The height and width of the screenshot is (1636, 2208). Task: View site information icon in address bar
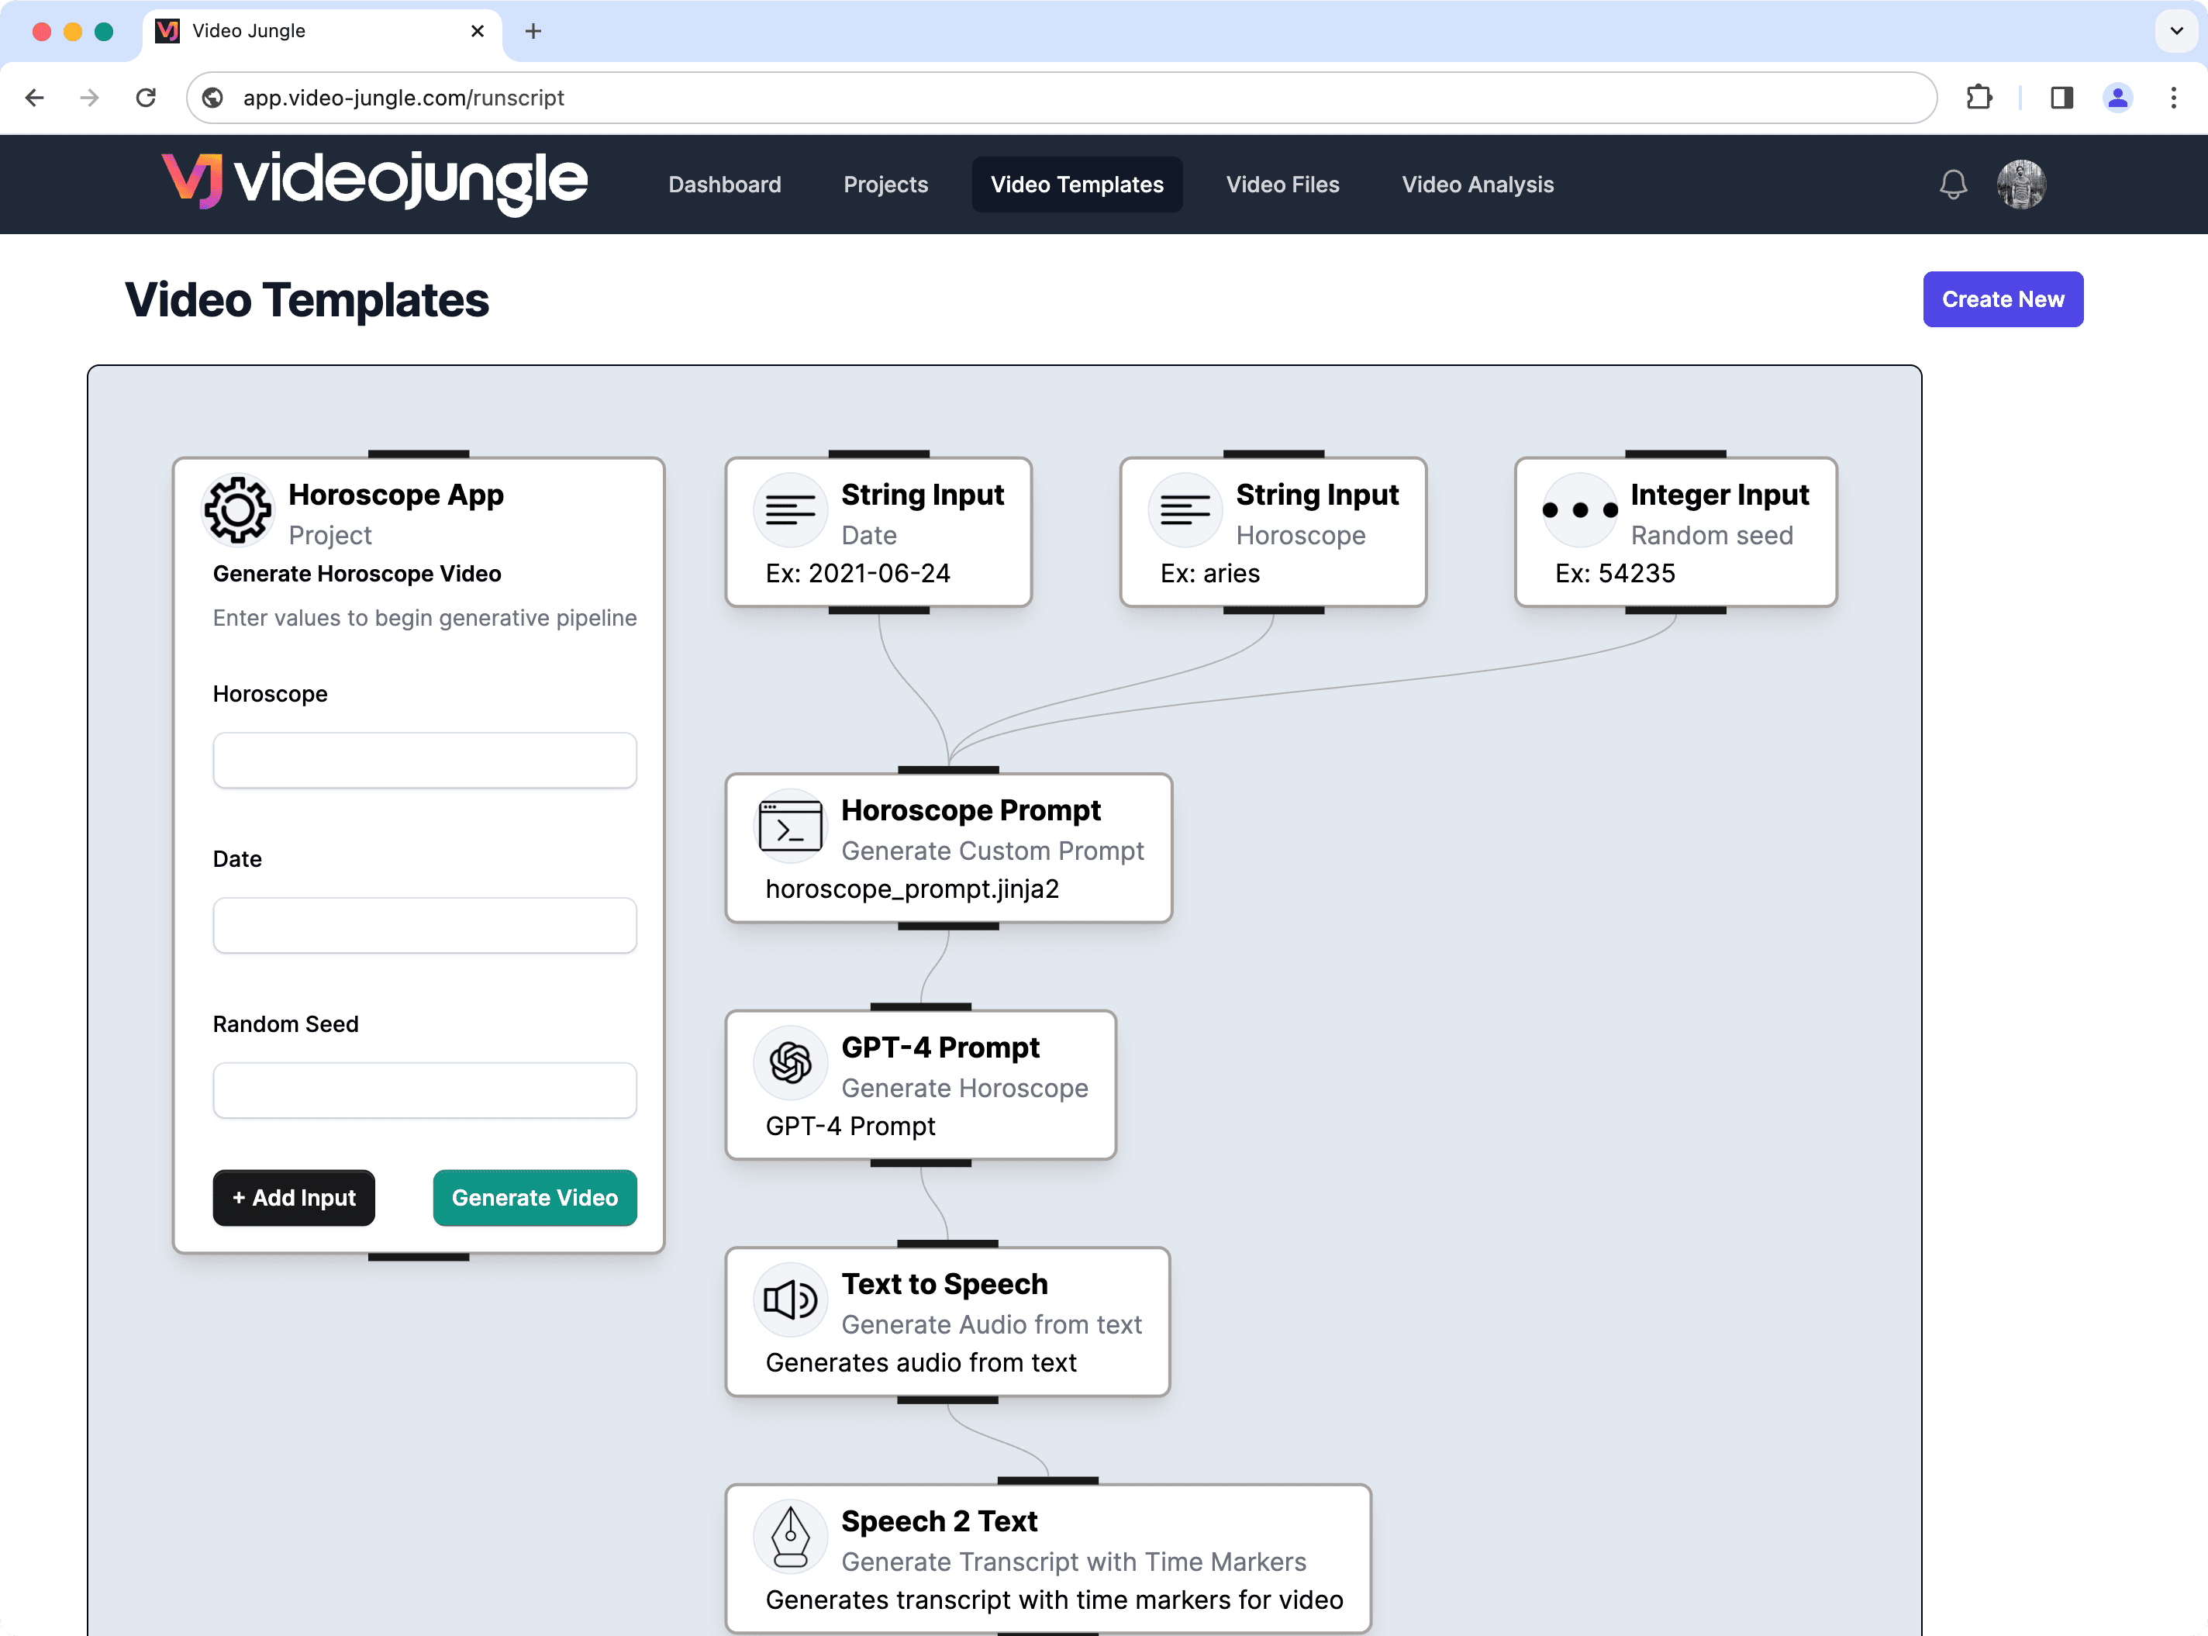click(x=212, y=97)
